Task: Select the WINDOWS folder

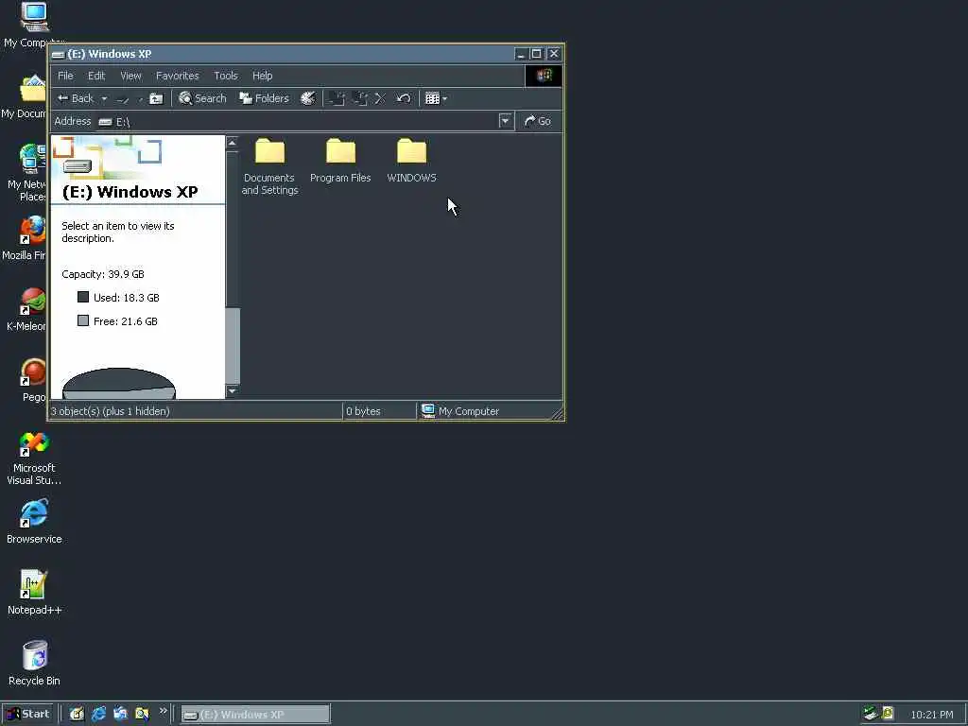Action: coord(412,161)
